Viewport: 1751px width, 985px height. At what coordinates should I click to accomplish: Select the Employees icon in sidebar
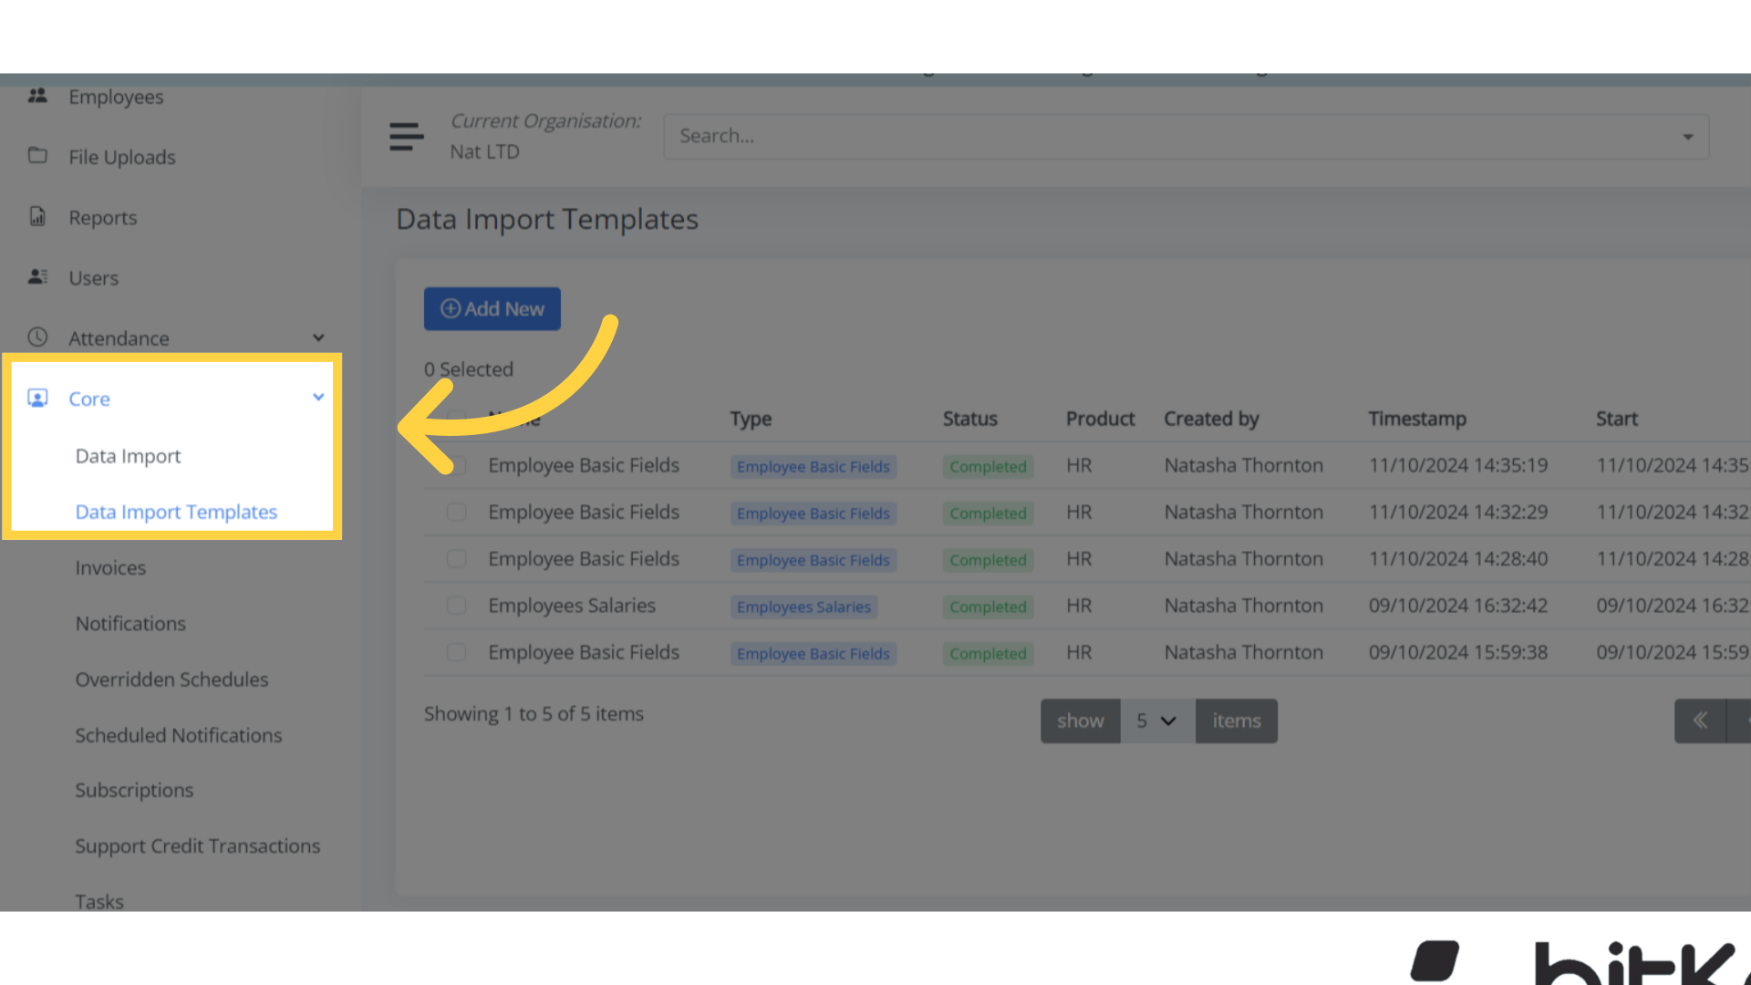tap(38, 96)
